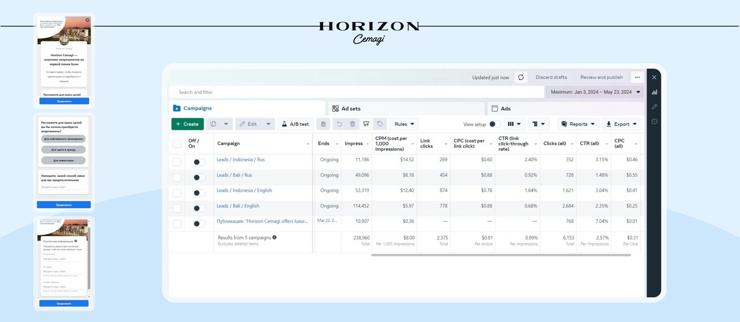Expand the Export dropdown menu

621,124
